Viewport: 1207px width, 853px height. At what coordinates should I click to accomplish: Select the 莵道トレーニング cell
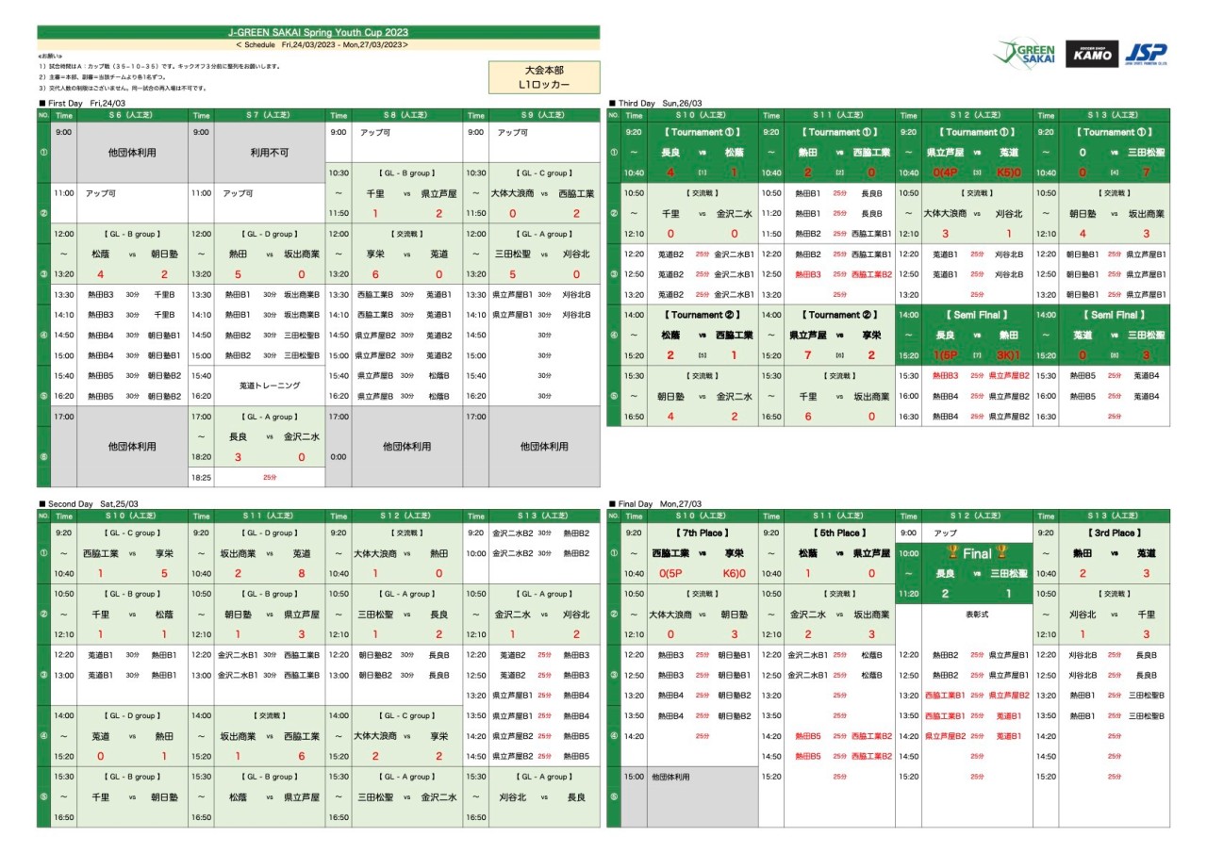point(270,385)
